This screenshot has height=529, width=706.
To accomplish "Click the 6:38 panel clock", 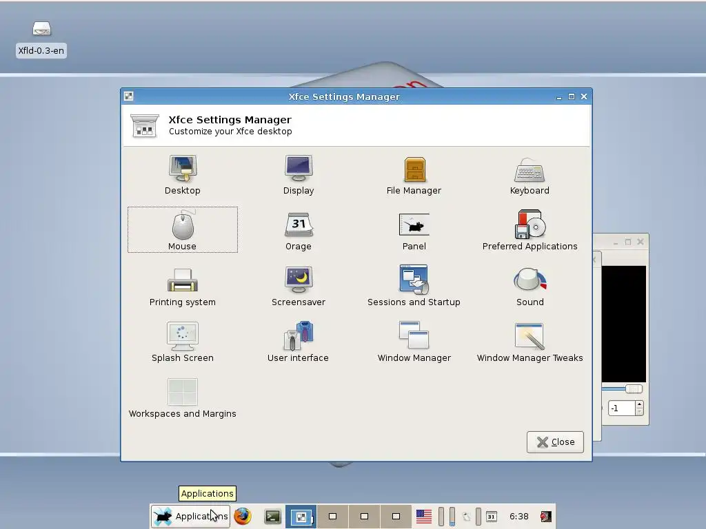I will click(518, 517).
